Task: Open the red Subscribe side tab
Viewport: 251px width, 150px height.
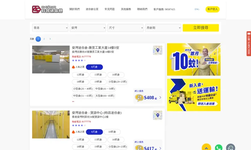Action: pos(249,44)
